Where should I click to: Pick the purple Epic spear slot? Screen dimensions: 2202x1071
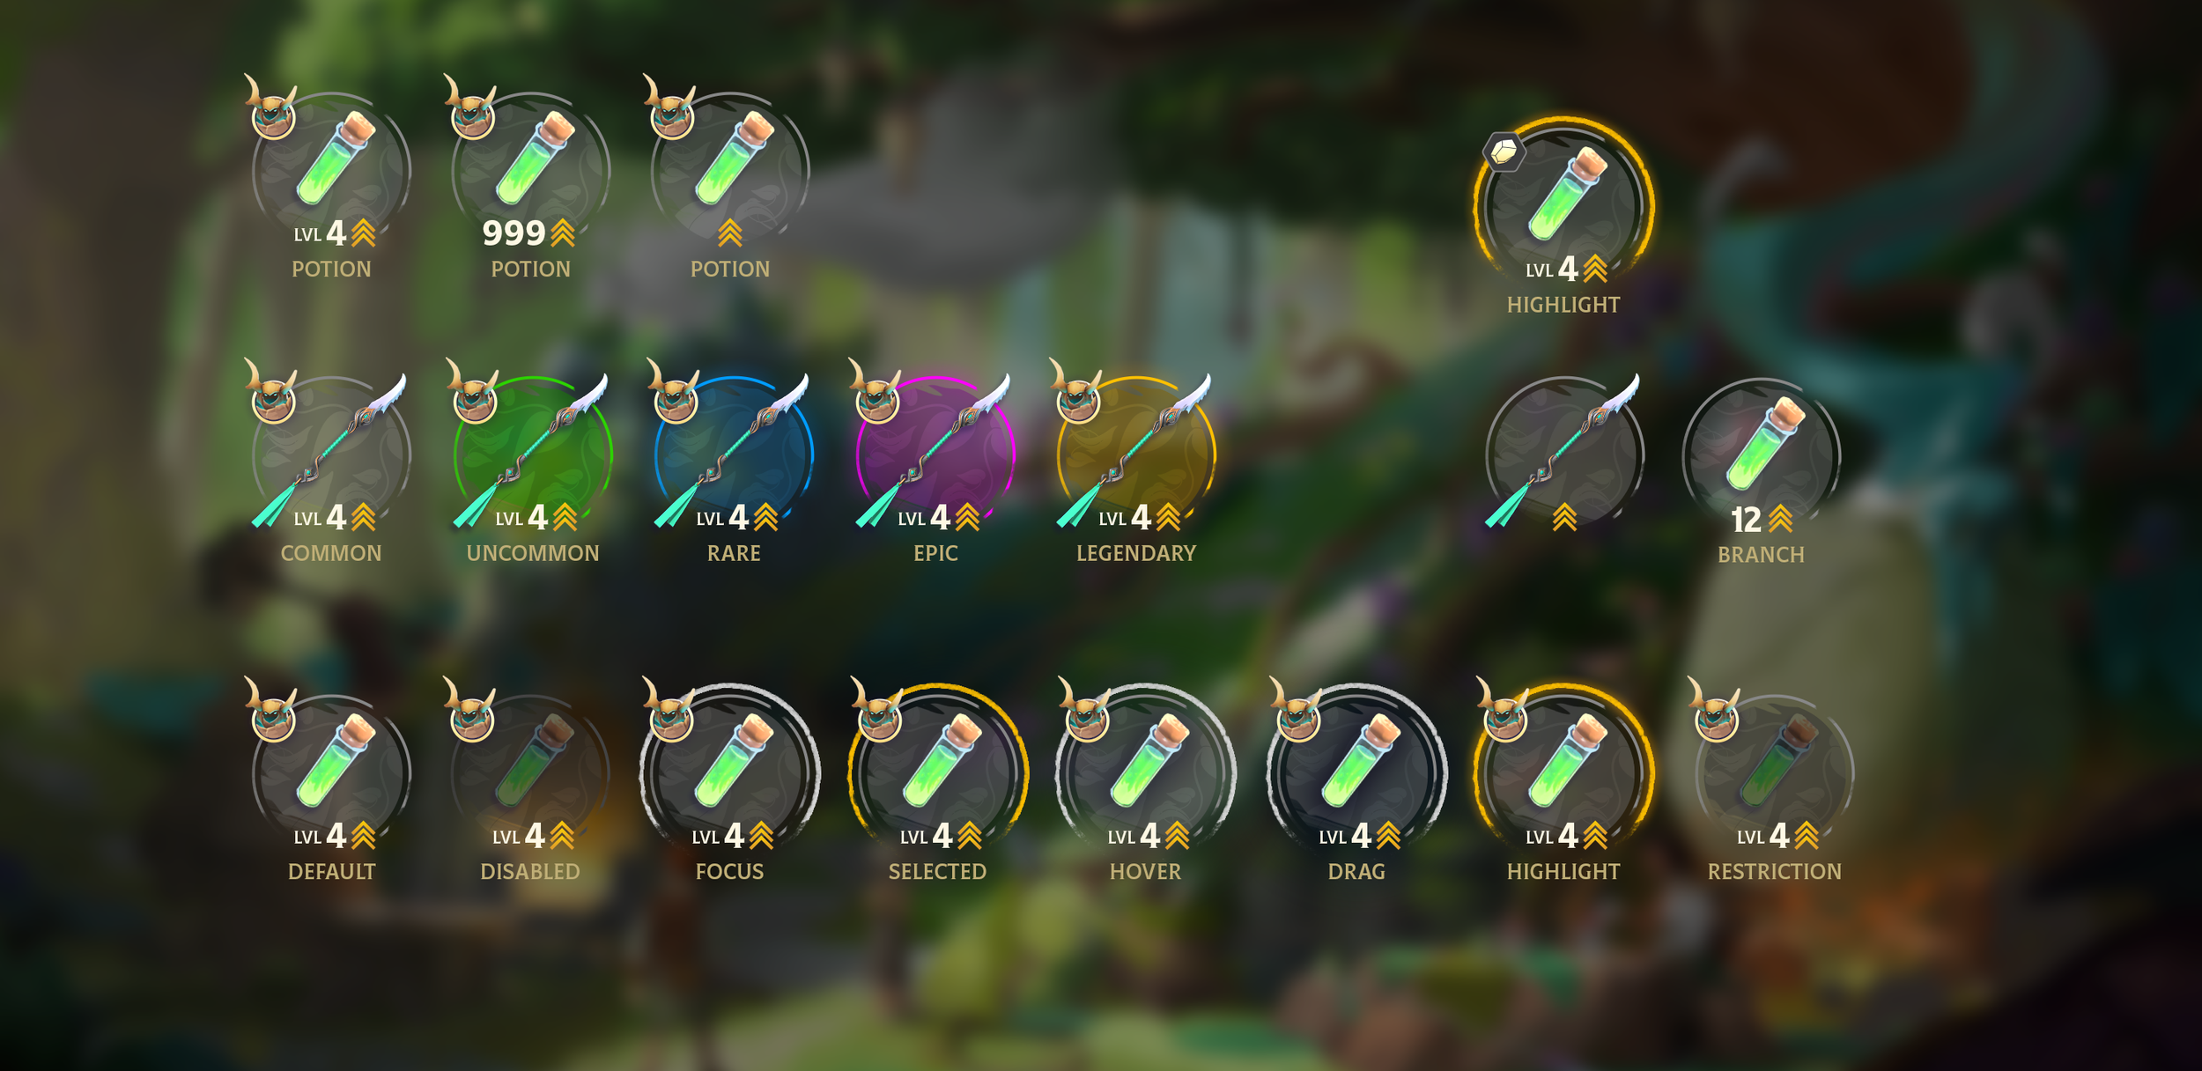(x=935, y=456)
